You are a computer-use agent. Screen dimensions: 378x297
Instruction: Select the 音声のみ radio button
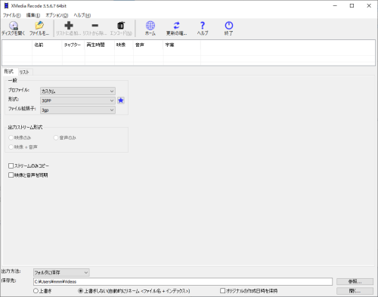56,138
